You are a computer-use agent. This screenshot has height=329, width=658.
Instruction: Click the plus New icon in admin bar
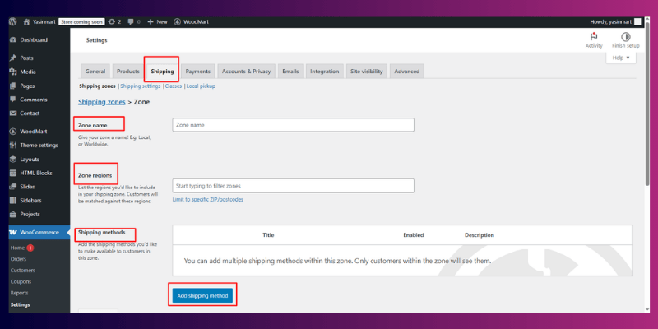[151, 22]
